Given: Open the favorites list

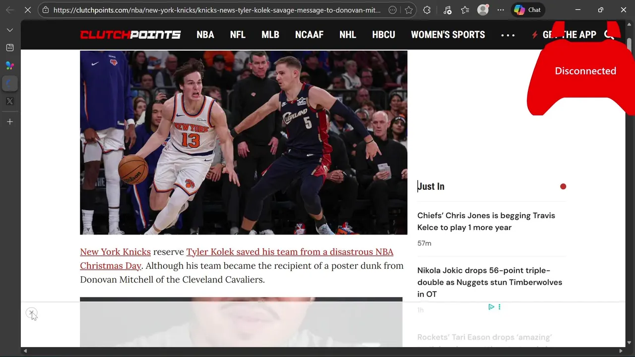Looking at the screenshot, I should [x=465, y=10].
